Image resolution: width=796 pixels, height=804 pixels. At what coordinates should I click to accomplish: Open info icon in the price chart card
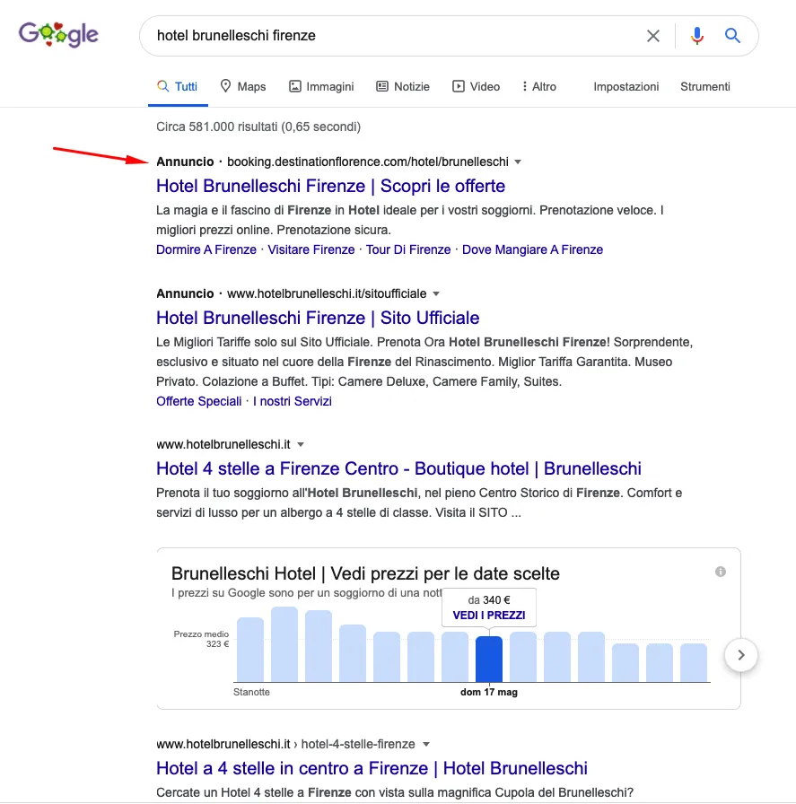point(721,572)
